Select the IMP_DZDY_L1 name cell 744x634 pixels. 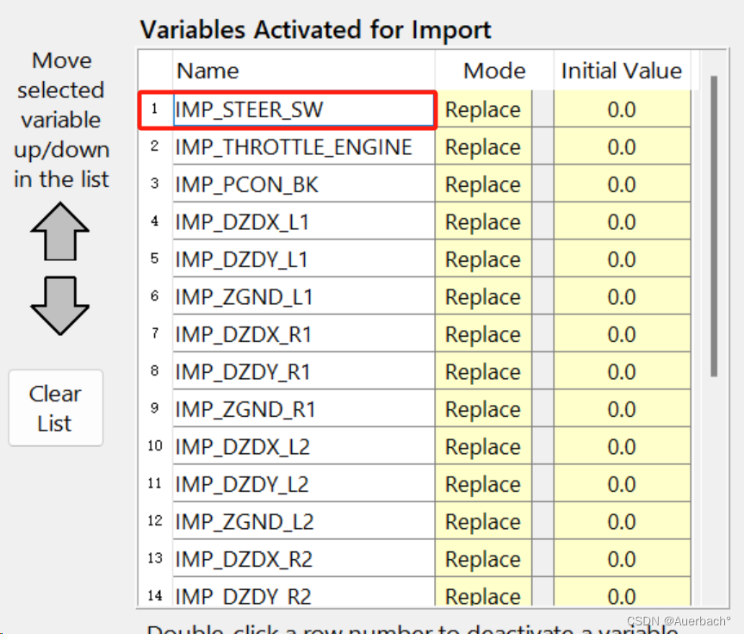[304, 259]
